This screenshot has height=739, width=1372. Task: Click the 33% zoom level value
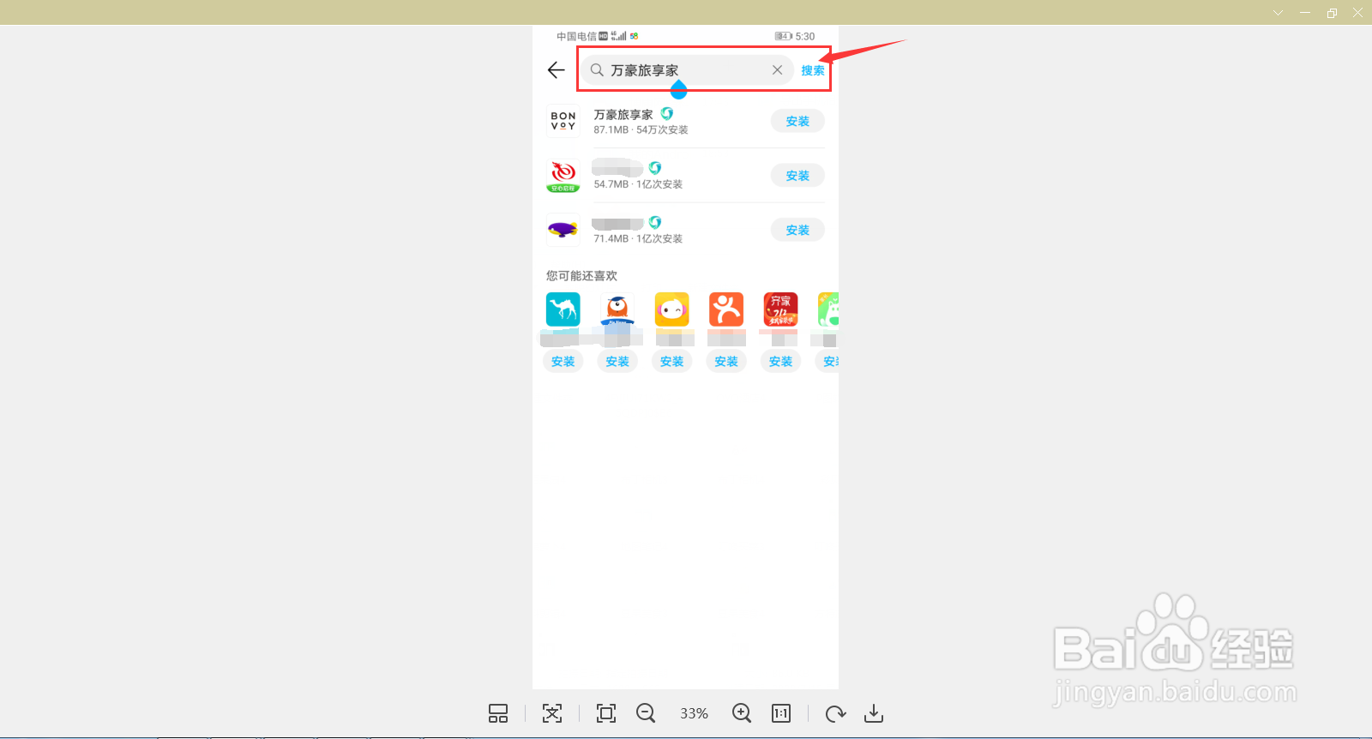694,713
